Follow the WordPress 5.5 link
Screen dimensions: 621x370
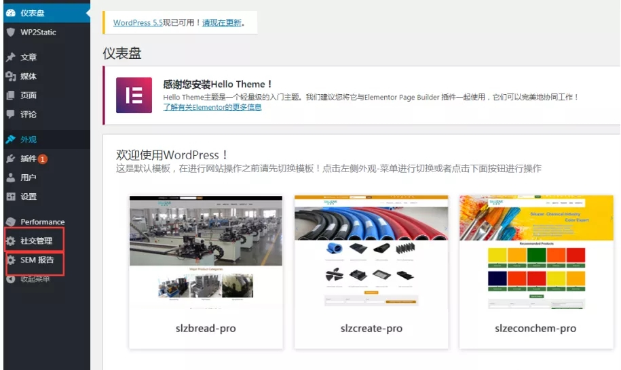point(138,22)
